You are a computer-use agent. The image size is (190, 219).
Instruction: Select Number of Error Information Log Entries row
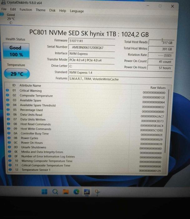(86, 157)
